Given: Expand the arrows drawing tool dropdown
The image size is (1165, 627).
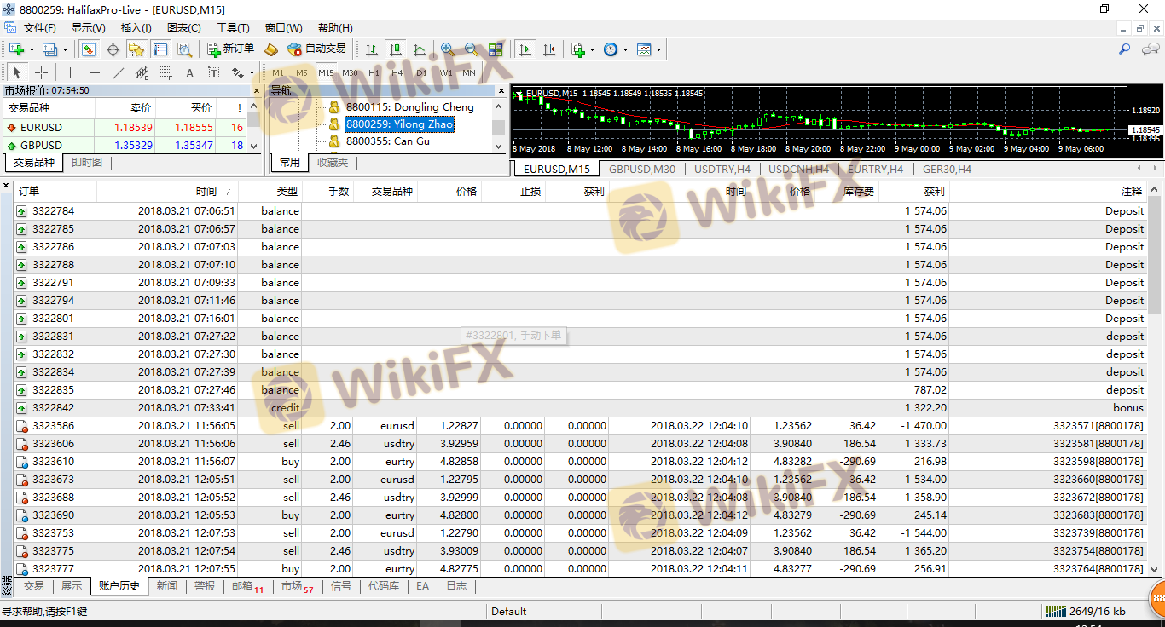Looking at the screenshot, I should click(x=252, y=73).
